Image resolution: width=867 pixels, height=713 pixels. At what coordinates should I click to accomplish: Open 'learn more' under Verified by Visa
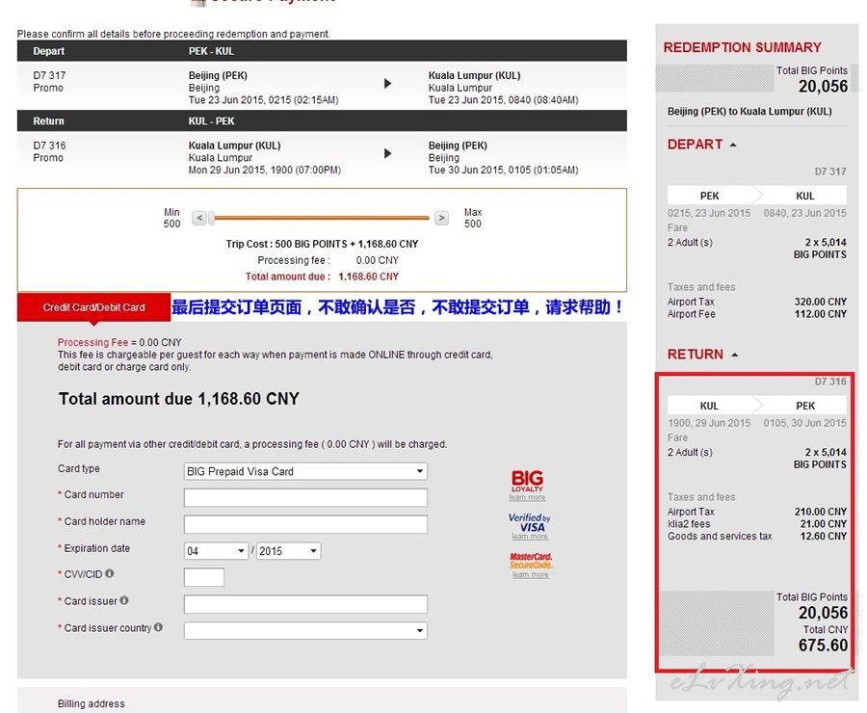pyautogui.click(x=530, y=537)
